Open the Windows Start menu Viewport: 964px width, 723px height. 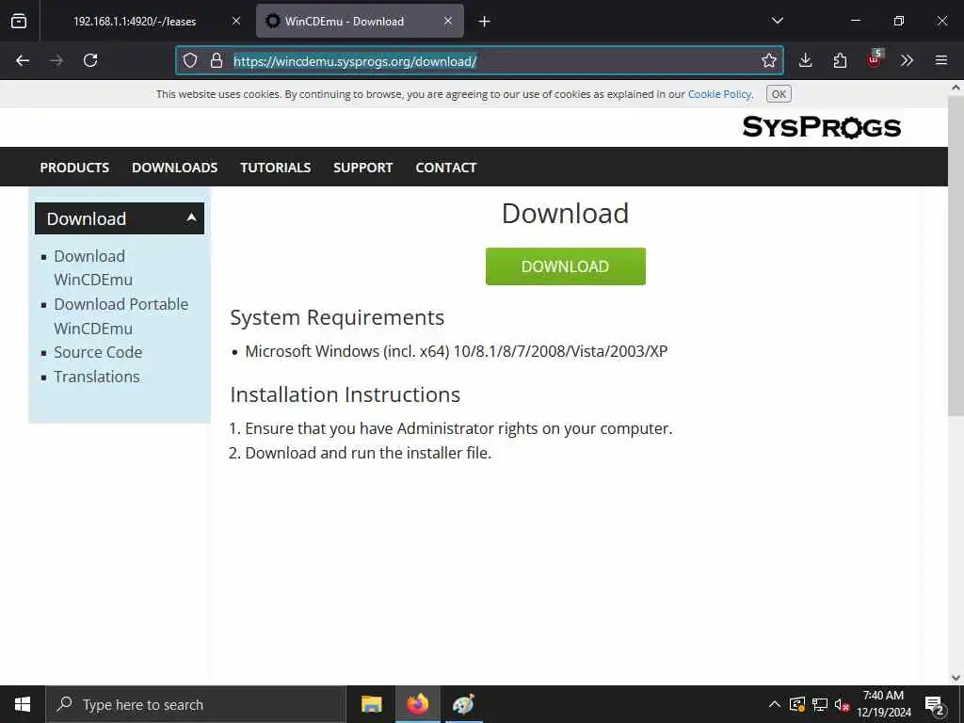23,704
